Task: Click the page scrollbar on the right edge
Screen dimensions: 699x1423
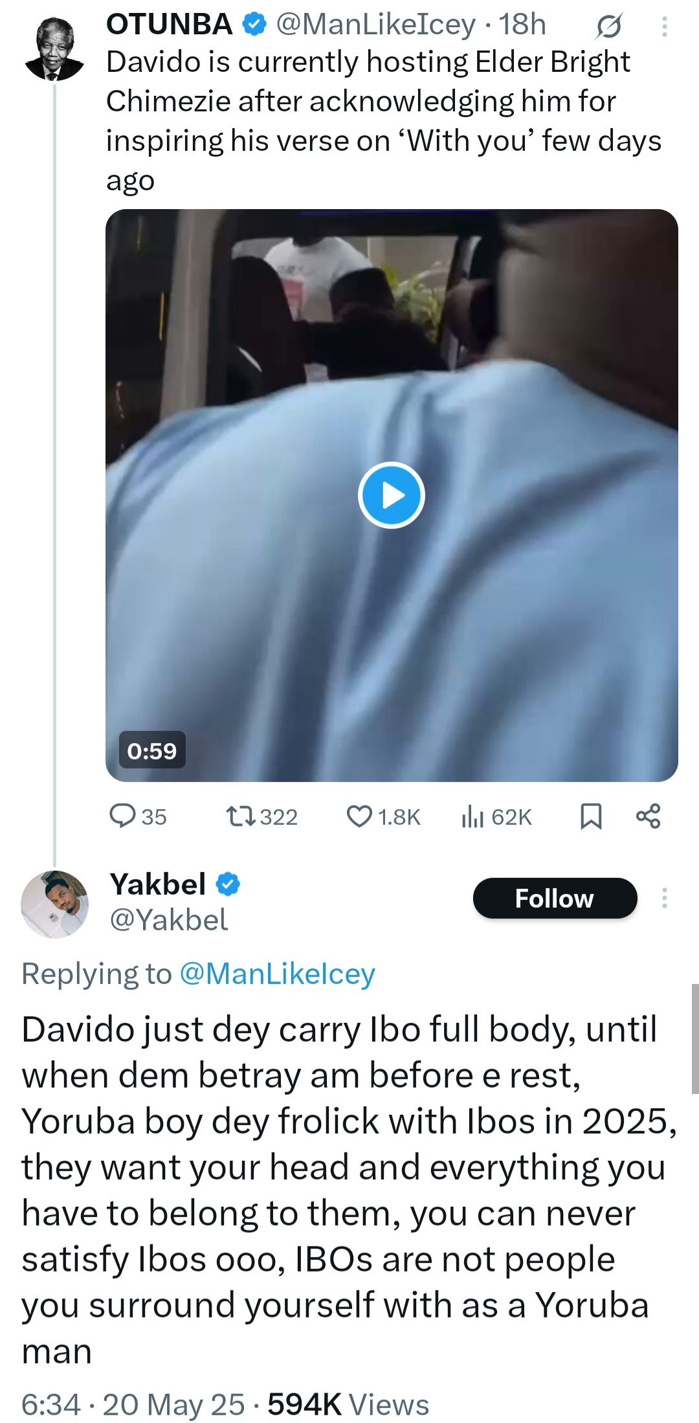Action: click(x=694, y=1038)
